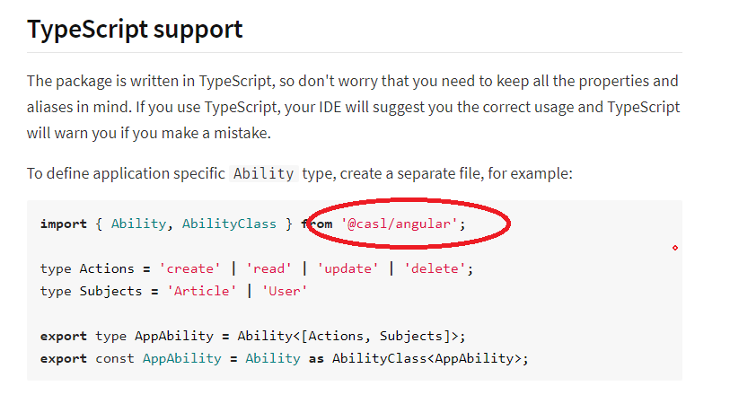Click "AppAbility" in the "export type" line
Image resolution: width=730 pixels, height=395 pixels.
point(174,336)
